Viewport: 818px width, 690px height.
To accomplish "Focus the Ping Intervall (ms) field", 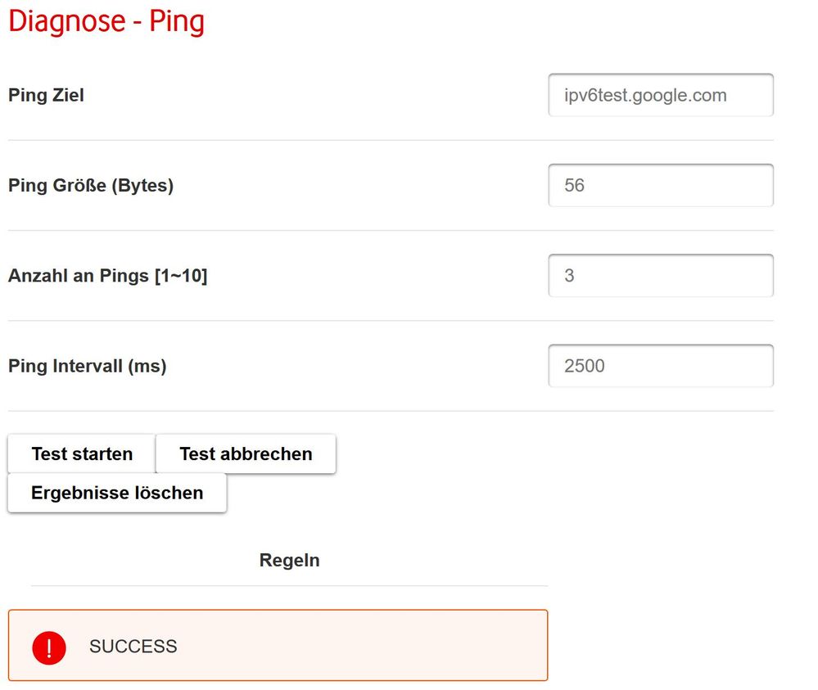I will tap(660, 366).
